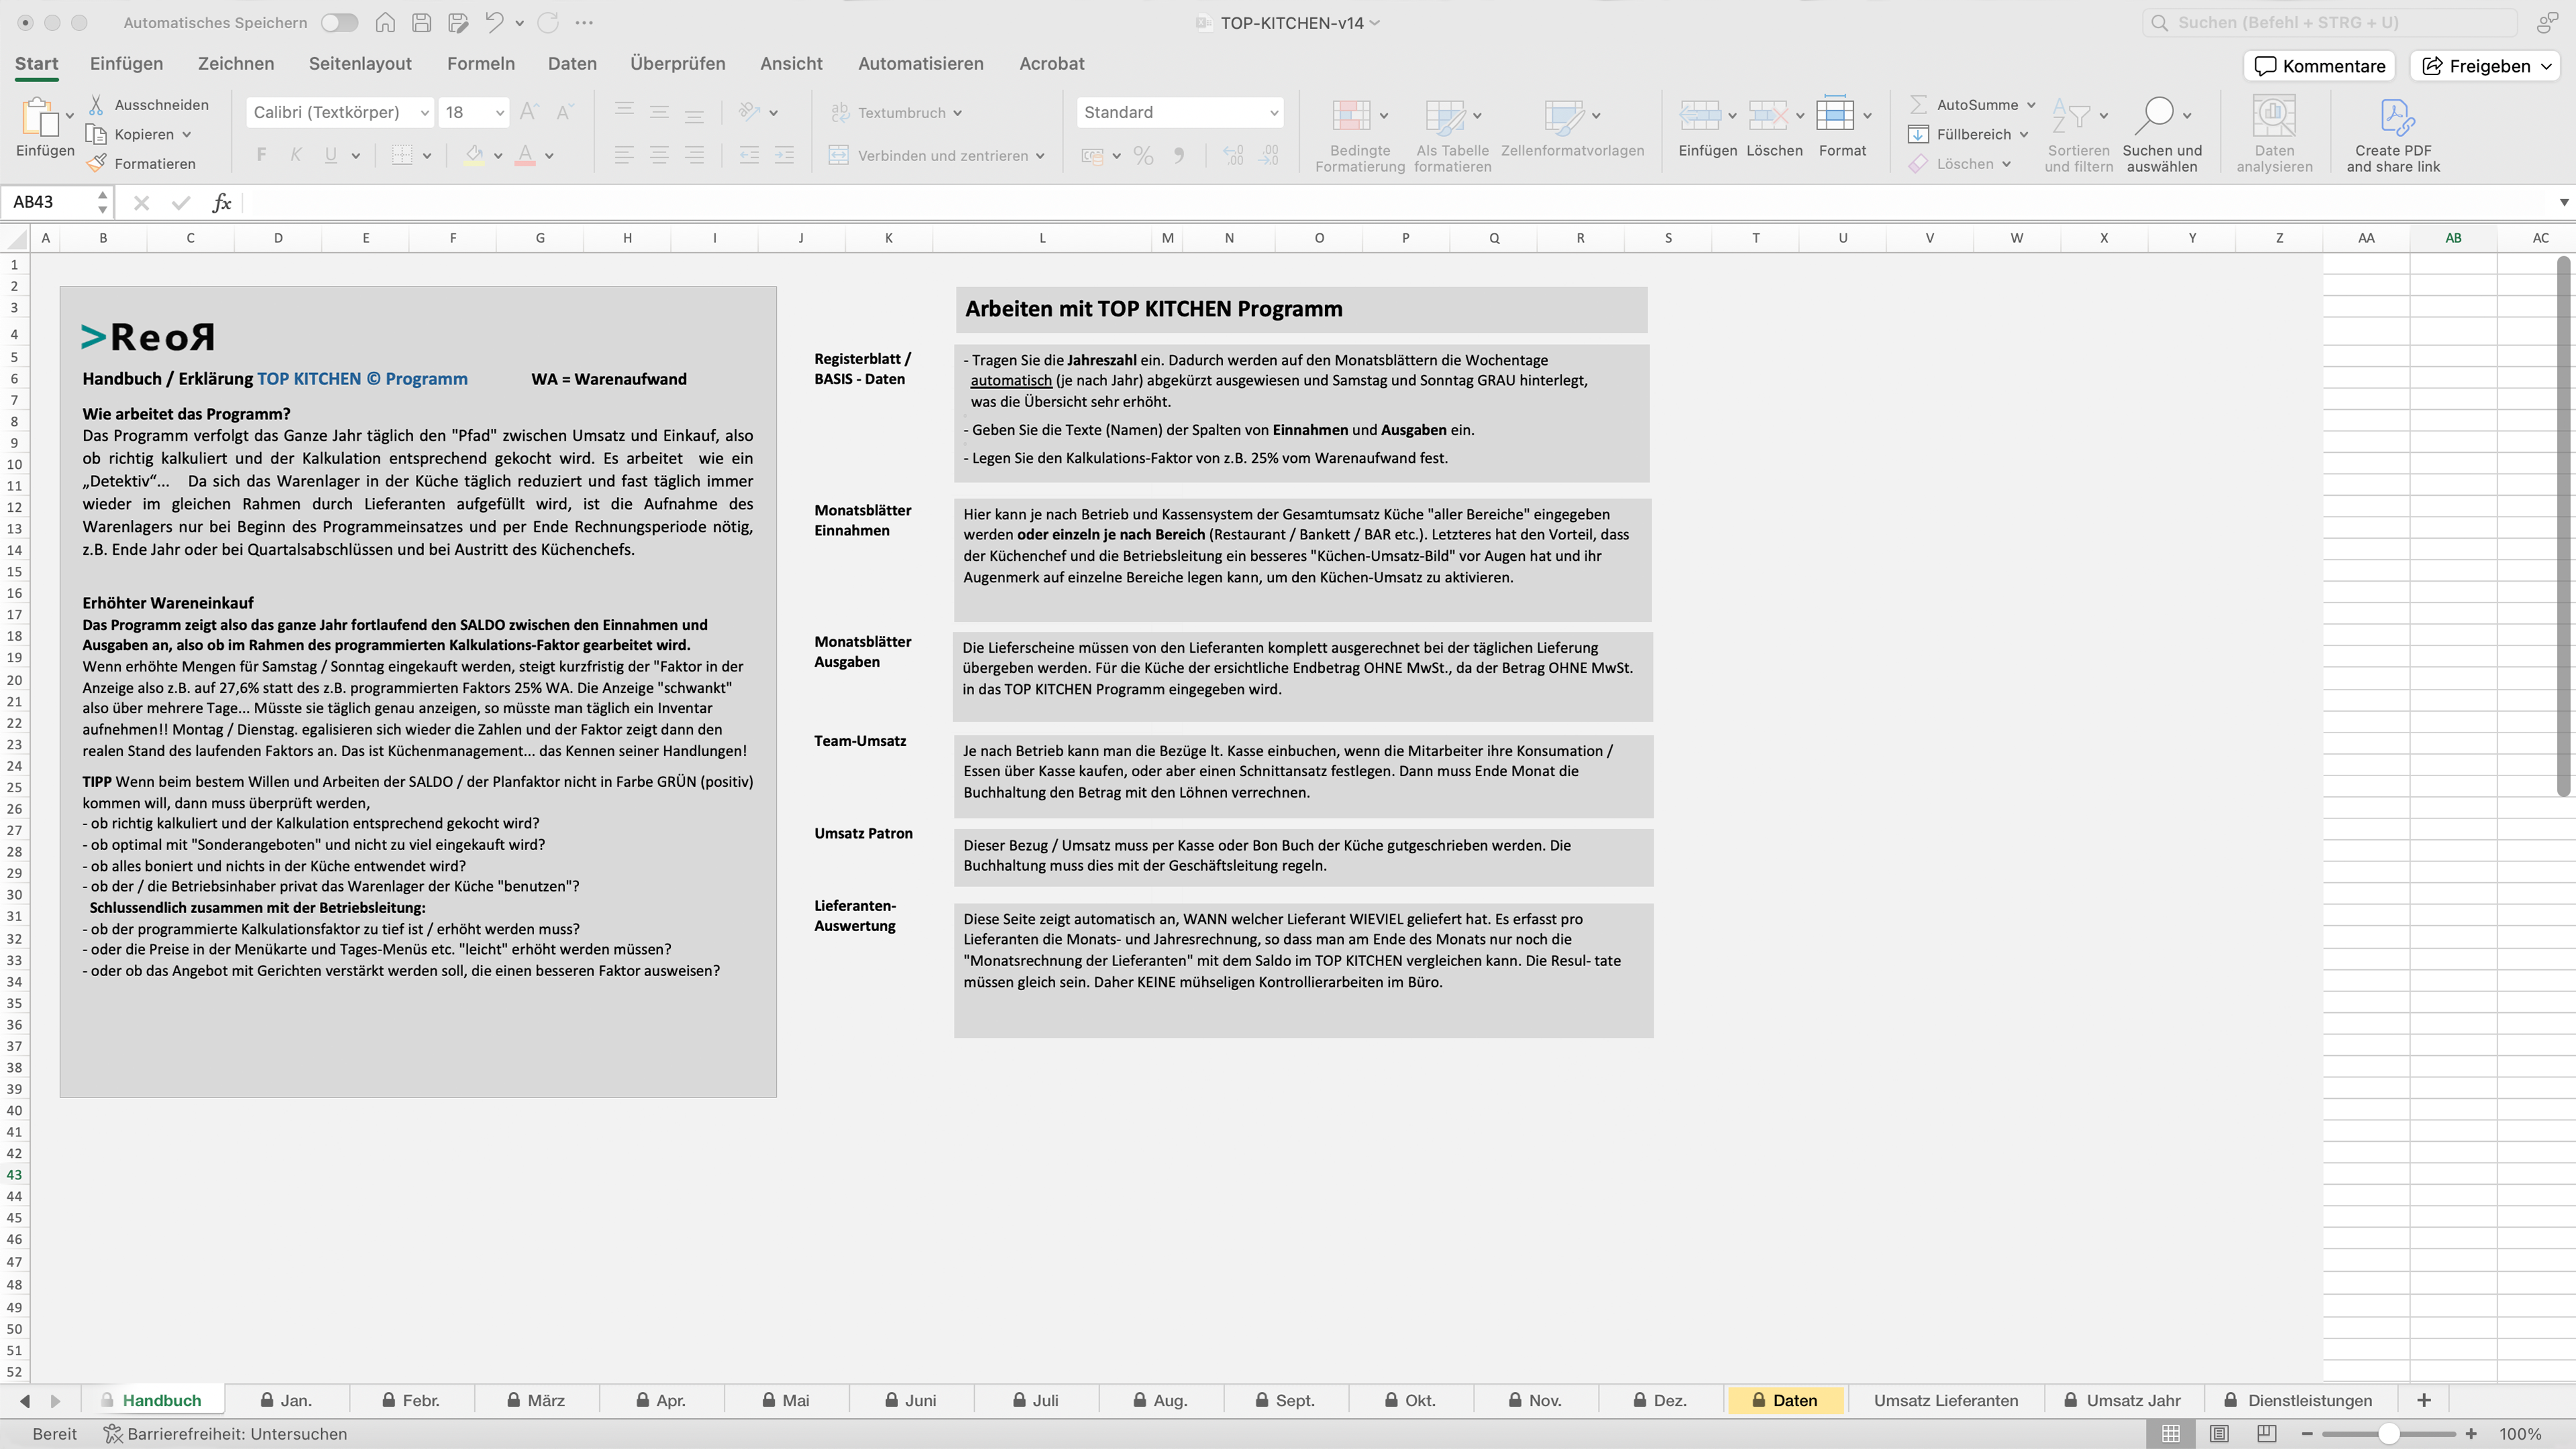Open the Einfügen ribbon tab
The height and width of the screenshot is (1449, 2576).
pos(126,63)
